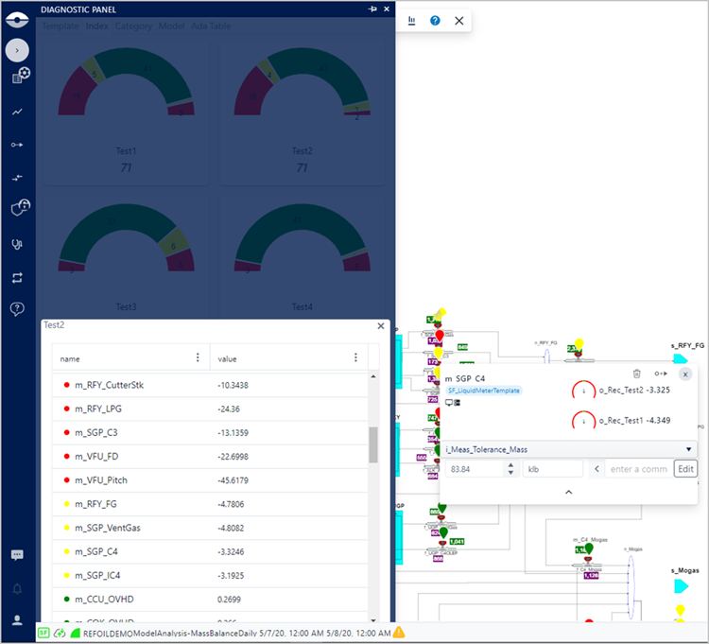Click the Edit button
Screen dimensions: 709x644
[x=685, y=468]
